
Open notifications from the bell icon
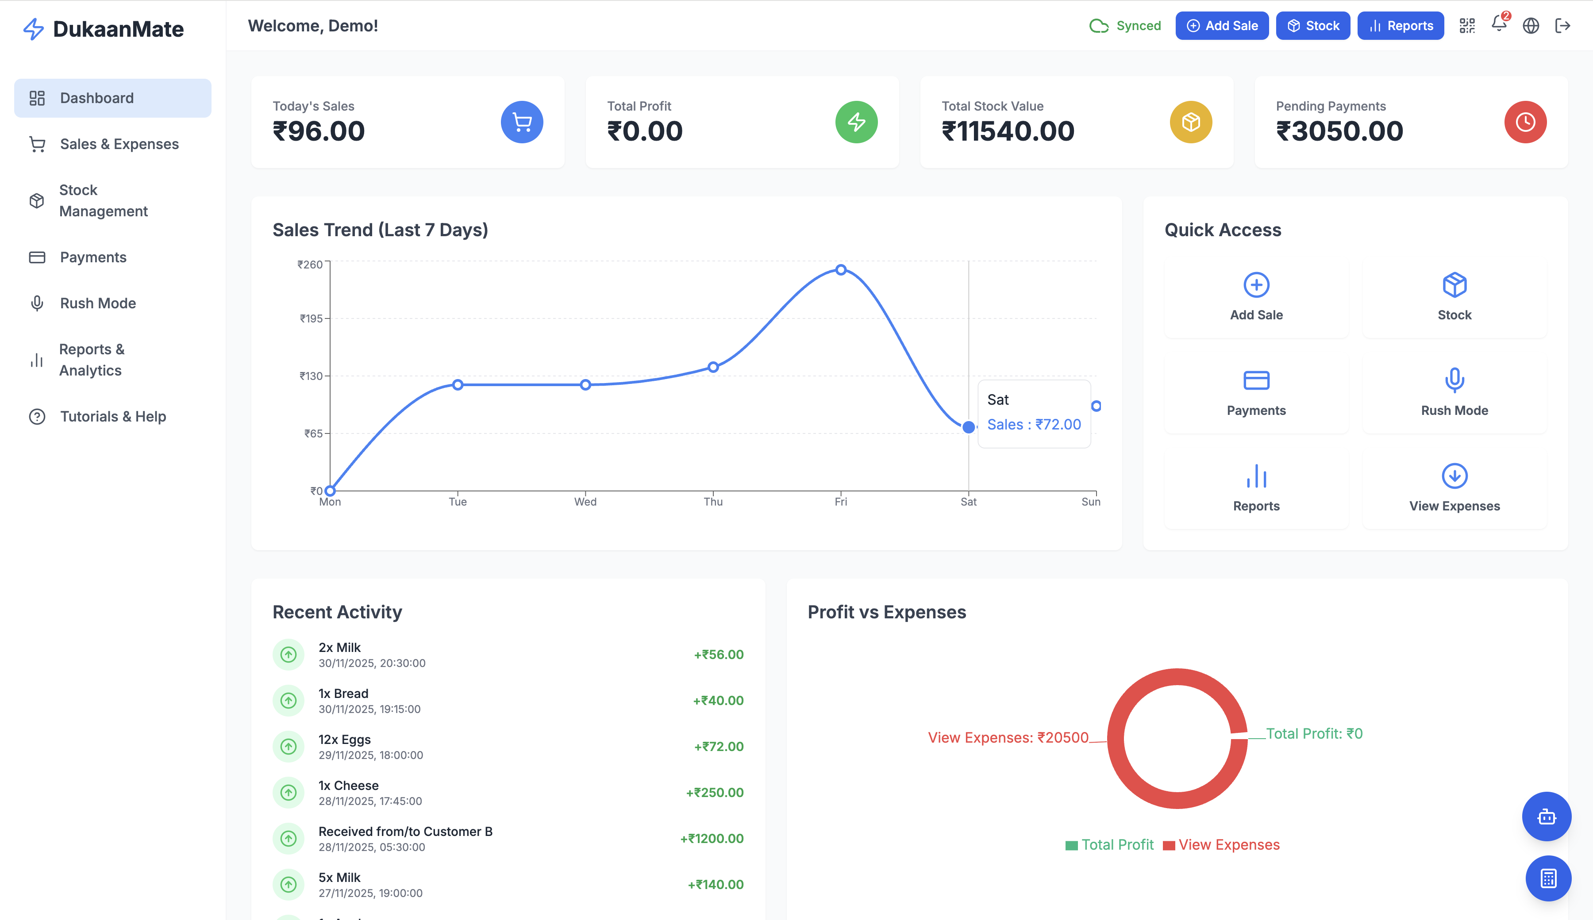click(1499, 25)
